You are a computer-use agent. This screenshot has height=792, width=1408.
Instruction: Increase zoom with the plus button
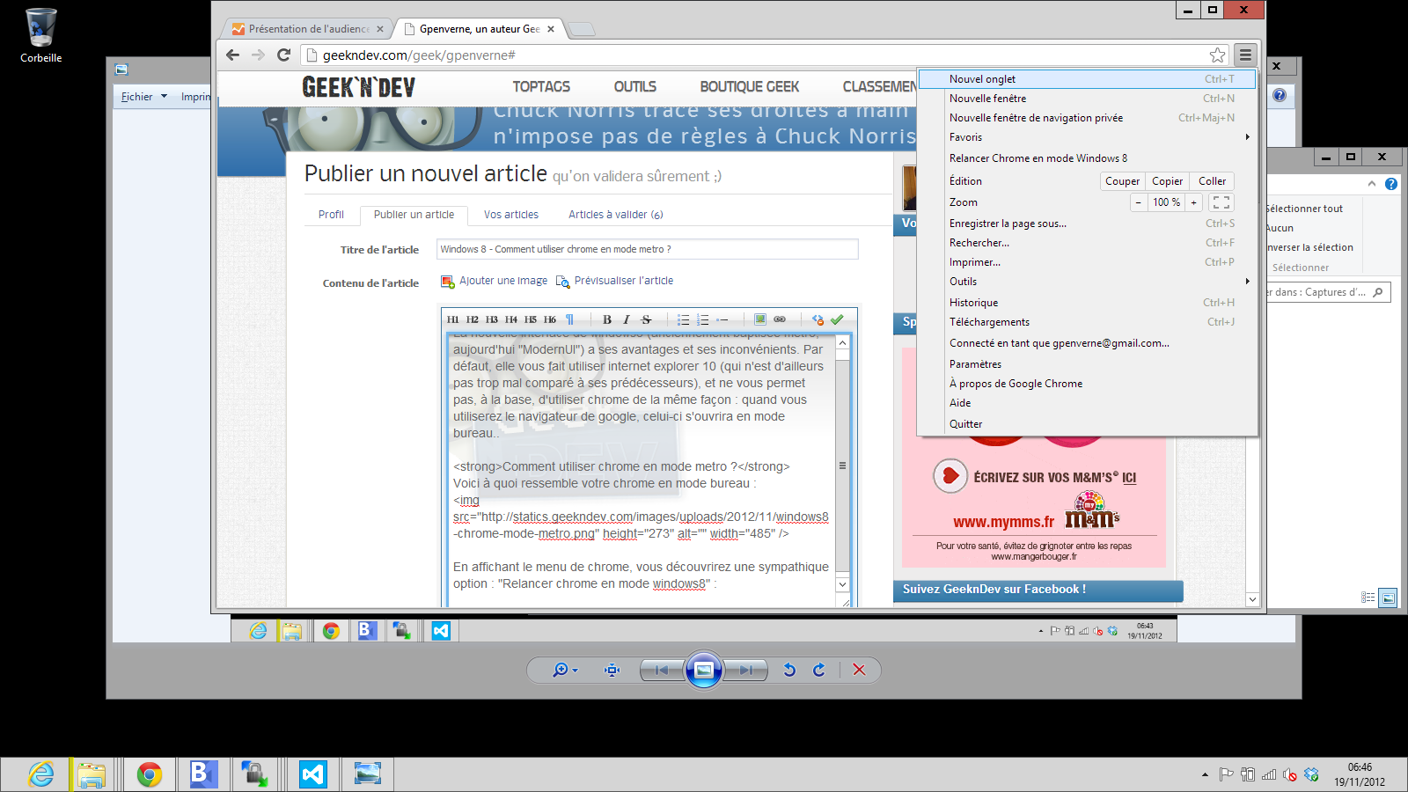[x=1194, y=202]
